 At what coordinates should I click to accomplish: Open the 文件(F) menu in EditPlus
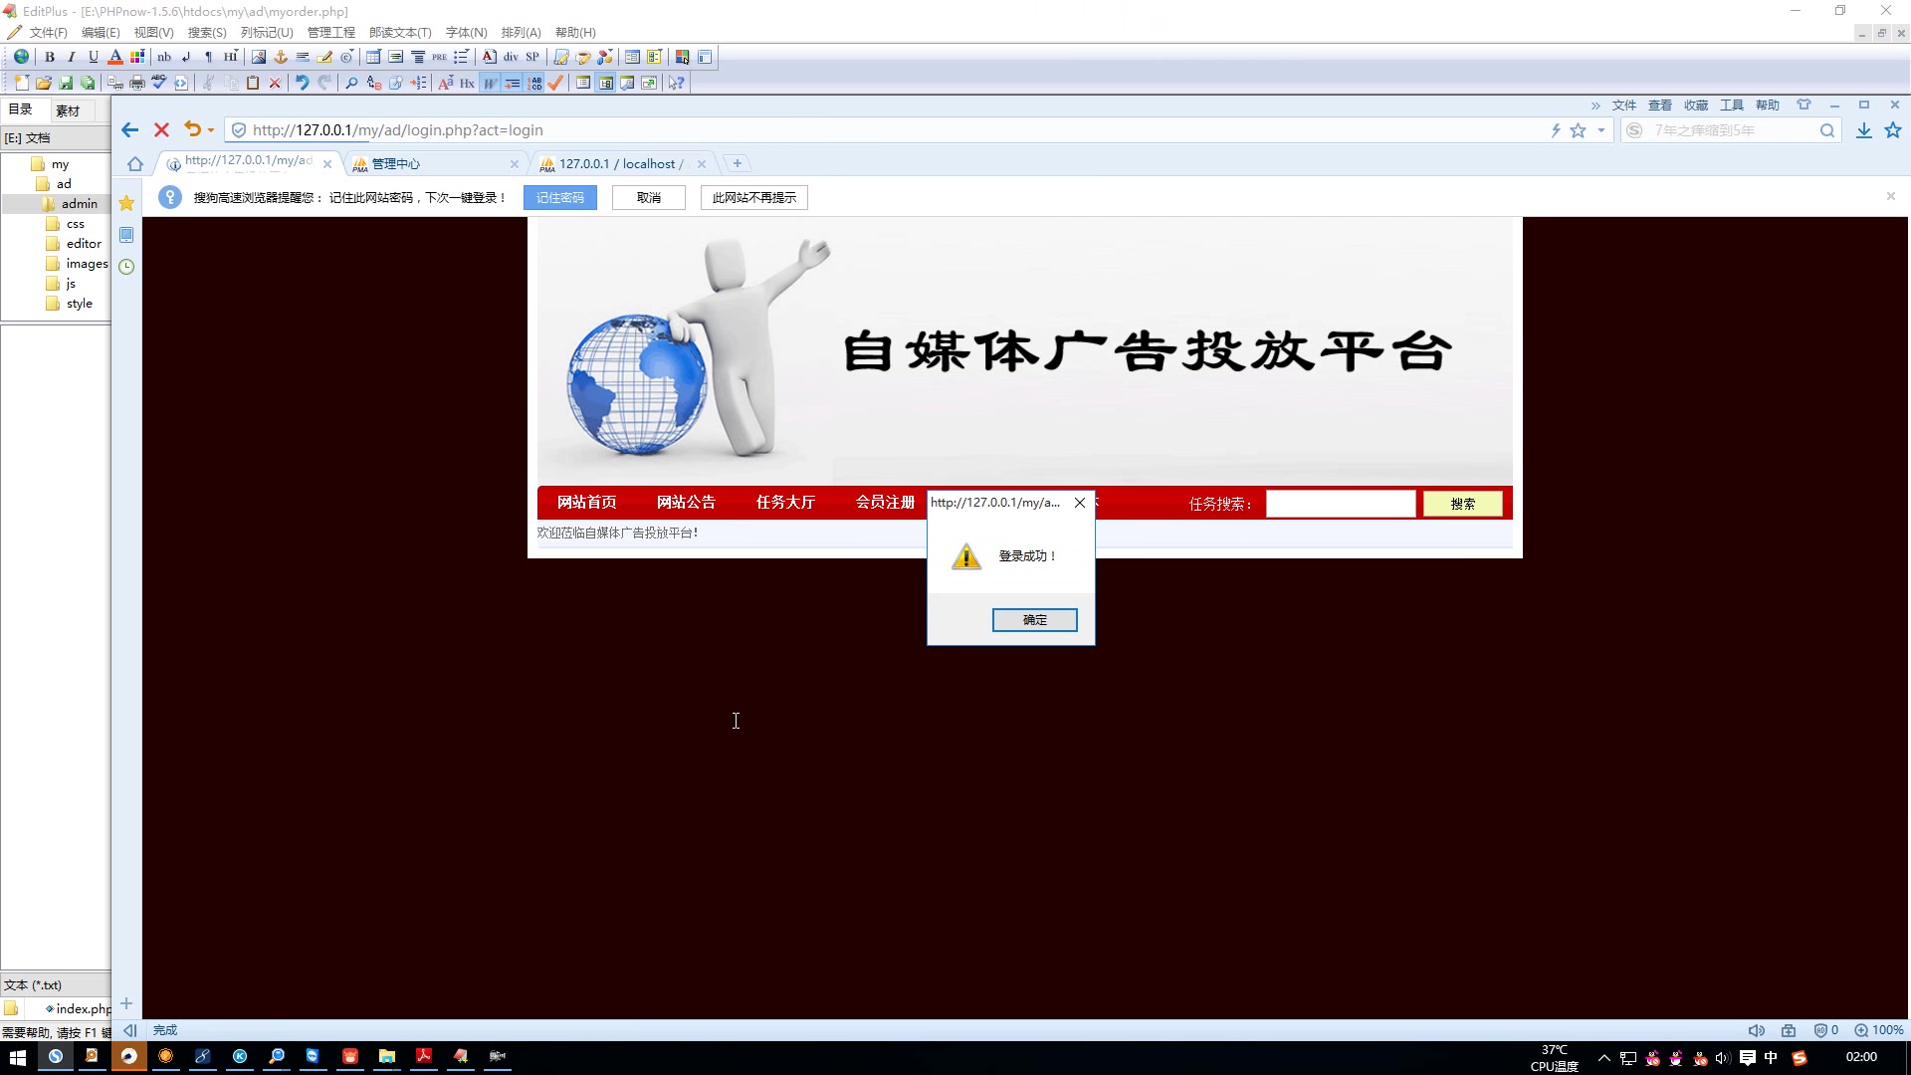pos(48,33)
